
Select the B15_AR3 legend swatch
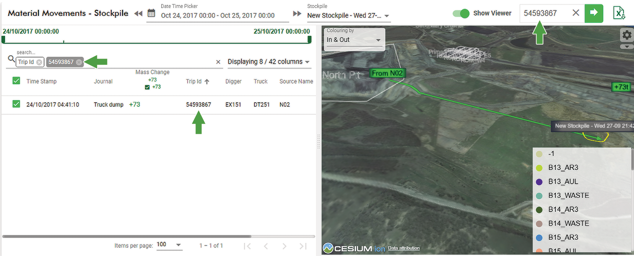tap(539, 238)
